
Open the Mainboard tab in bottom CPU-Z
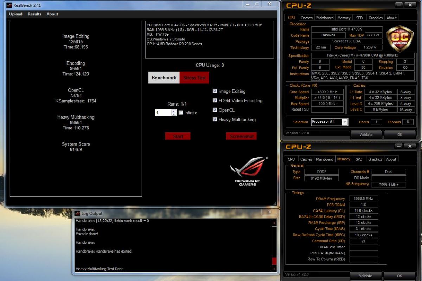(325, 159)
